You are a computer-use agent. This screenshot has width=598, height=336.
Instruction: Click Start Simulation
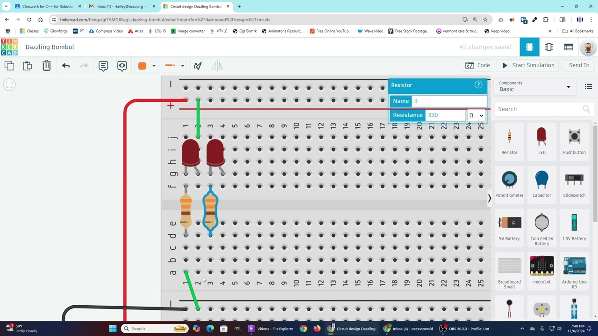pyautogui.click(x=528, y=65)
